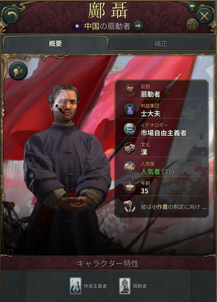Click the Chinese flag icon
217x302 pixels.
77,26
